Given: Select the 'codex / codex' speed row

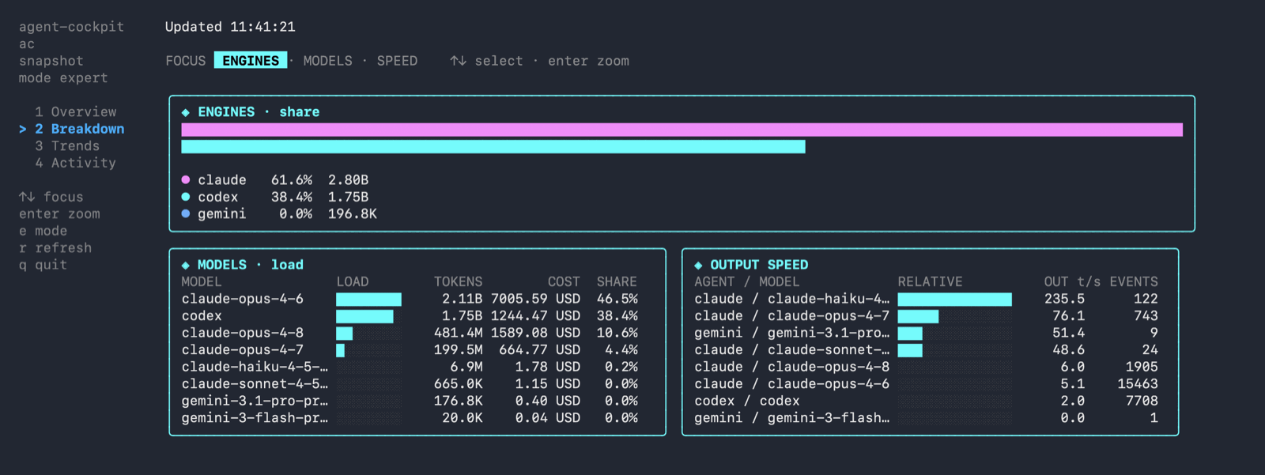Looking at the screenshot, I should (x=927, y=401).
